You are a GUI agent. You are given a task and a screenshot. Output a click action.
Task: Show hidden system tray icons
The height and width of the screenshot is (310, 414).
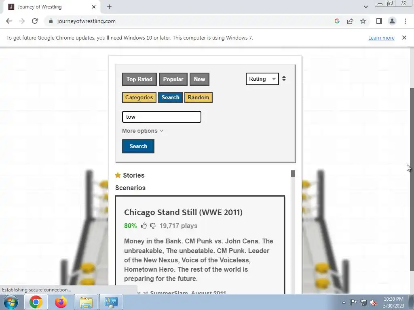pos(344,302)
